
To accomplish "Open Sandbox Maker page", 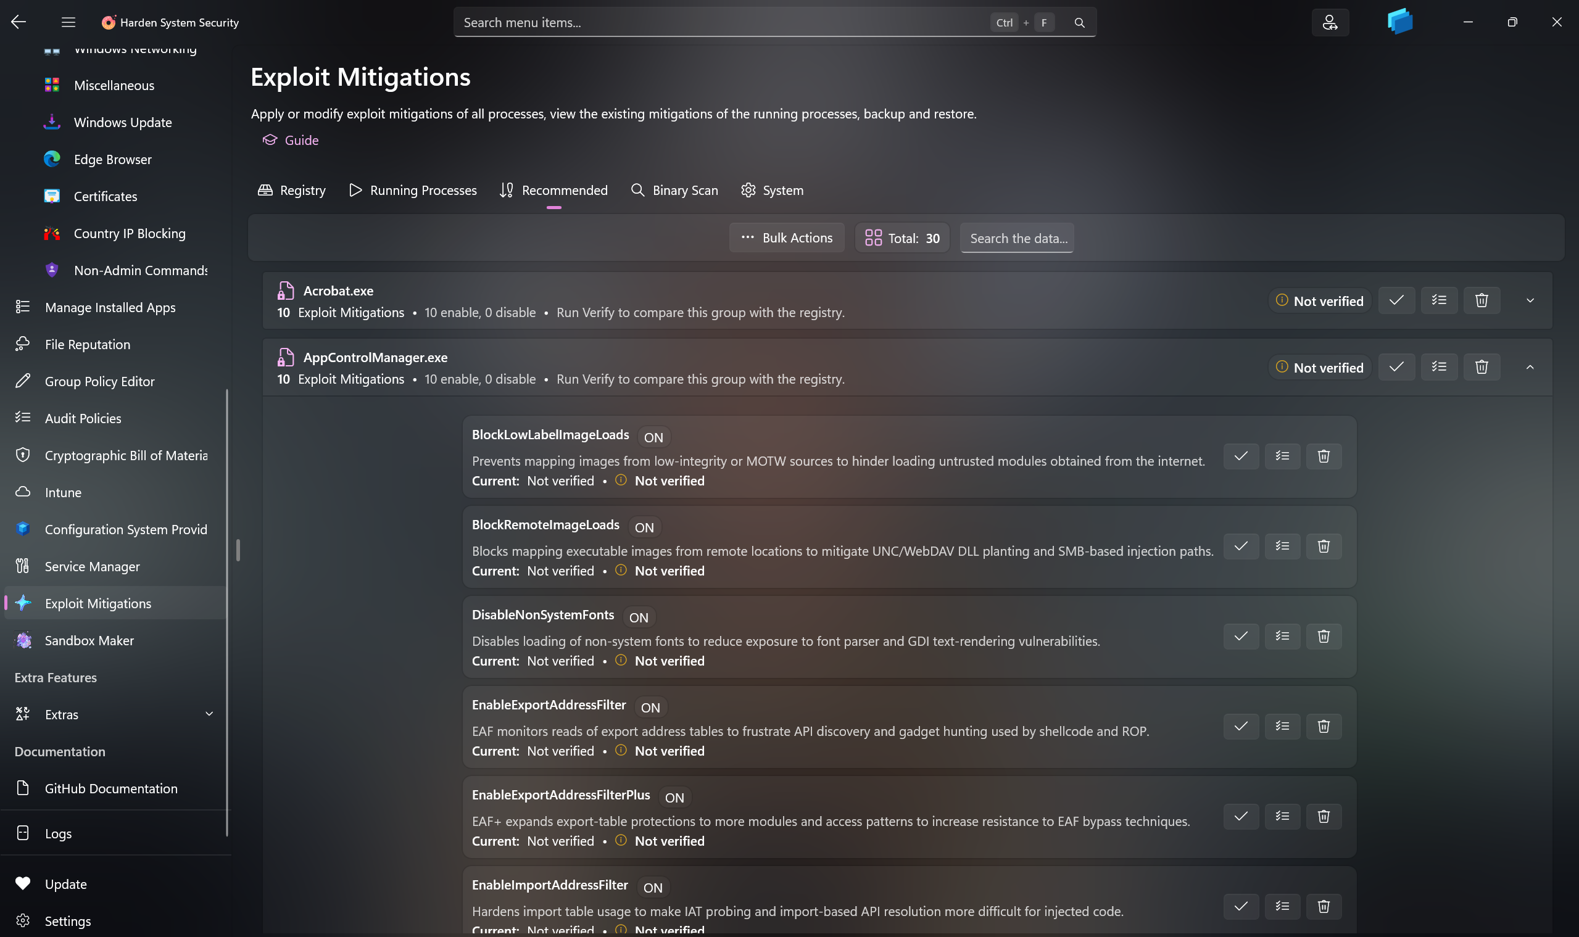I will click(x=115, y=640).
